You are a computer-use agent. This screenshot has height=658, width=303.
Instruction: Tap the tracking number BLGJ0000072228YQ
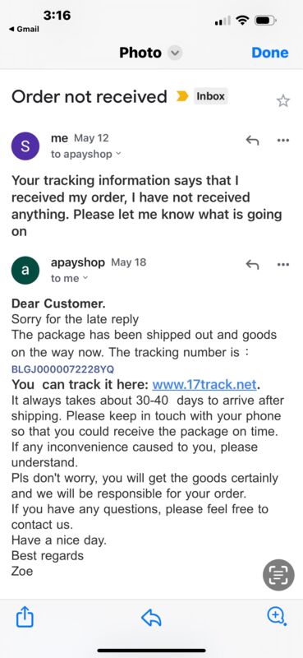[63, 369]
